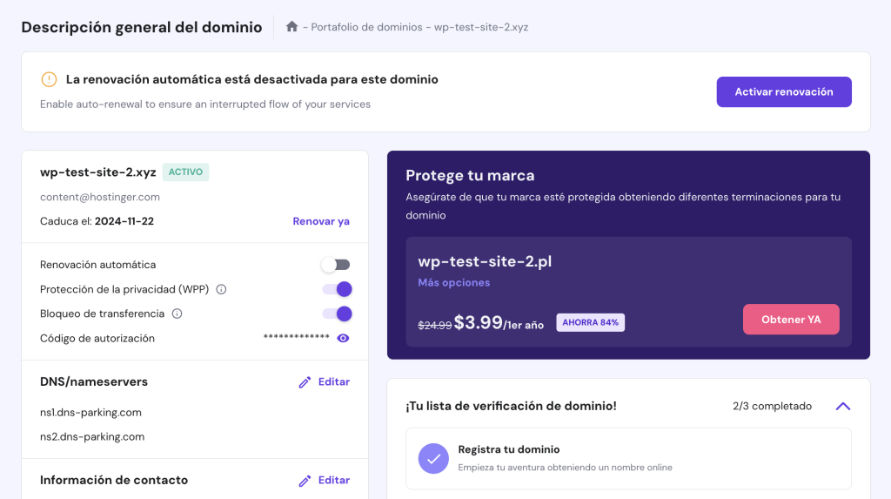Viewport: 891px width, 499px height.
Task: Open Portafolio de dominios breadcrumb
Action: click(x=366, y=27)
